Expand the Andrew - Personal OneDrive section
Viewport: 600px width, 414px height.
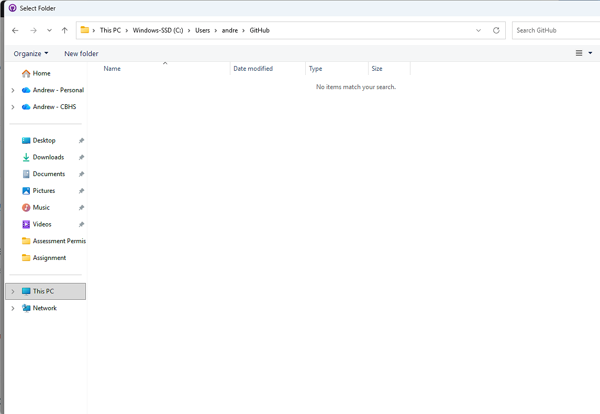[12, 90]
